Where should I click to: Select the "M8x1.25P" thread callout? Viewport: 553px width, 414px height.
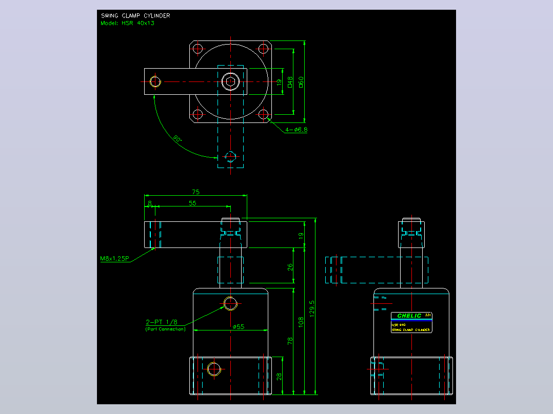pyautogui.click(x=114, y=258)
